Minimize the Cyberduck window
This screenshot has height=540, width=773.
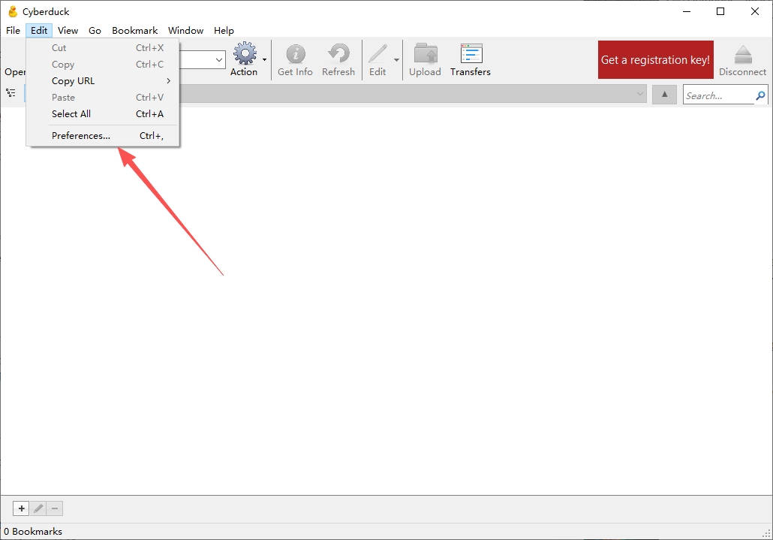pyautogui.click(x=686, y=11)
